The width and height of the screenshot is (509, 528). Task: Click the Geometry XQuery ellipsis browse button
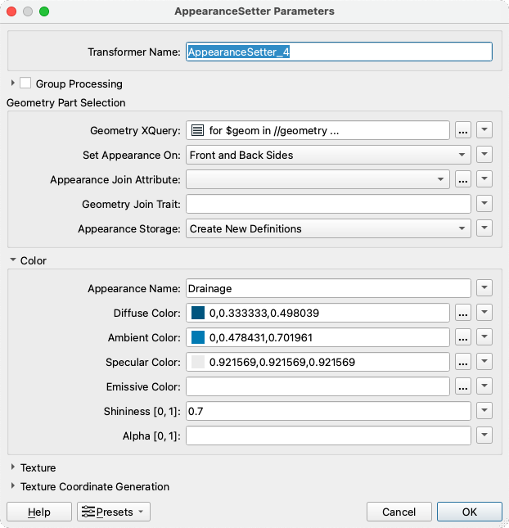[463, 130]
